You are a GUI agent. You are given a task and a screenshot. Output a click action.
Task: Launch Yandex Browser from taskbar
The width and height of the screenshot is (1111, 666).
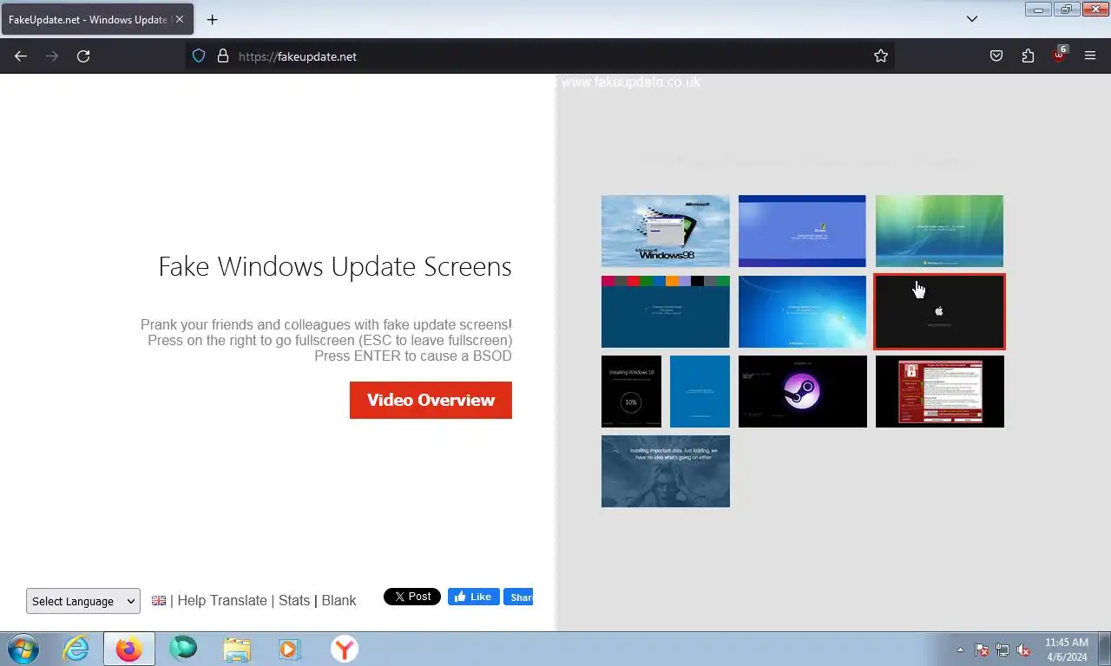pyautogui.click(x=344, y=649)
